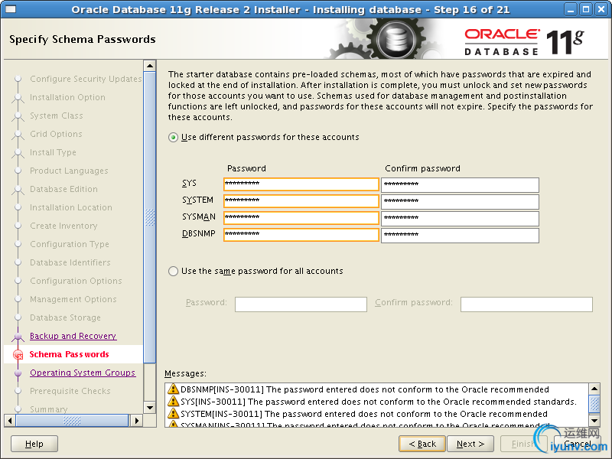
Task: Open the Backup and Recovery step
Action: click(73, 336)
